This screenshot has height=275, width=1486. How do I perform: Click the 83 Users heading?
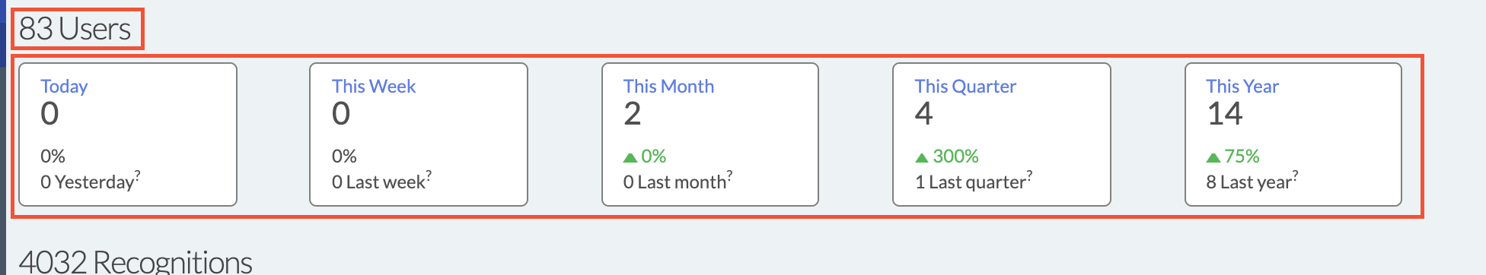[x=75, y=29]
